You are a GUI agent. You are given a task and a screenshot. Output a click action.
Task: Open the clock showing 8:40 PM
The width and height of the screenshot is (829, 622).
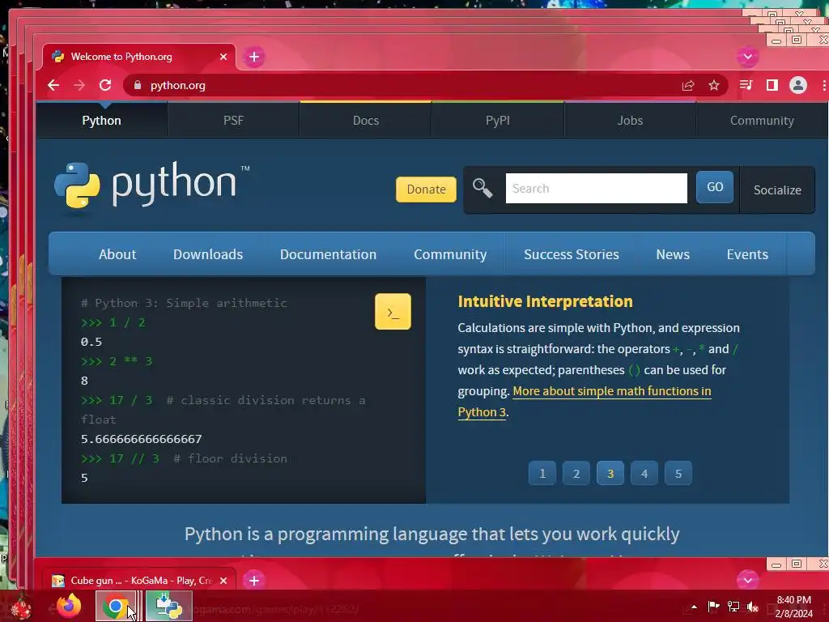click(793, 607)
